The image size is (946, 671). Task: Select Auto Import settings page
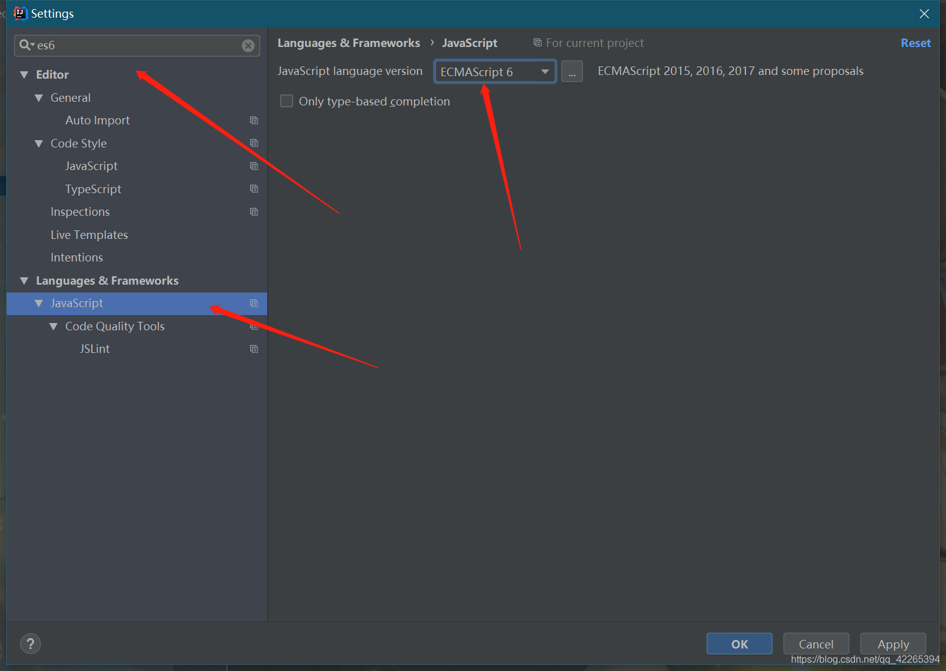(98, 121)
